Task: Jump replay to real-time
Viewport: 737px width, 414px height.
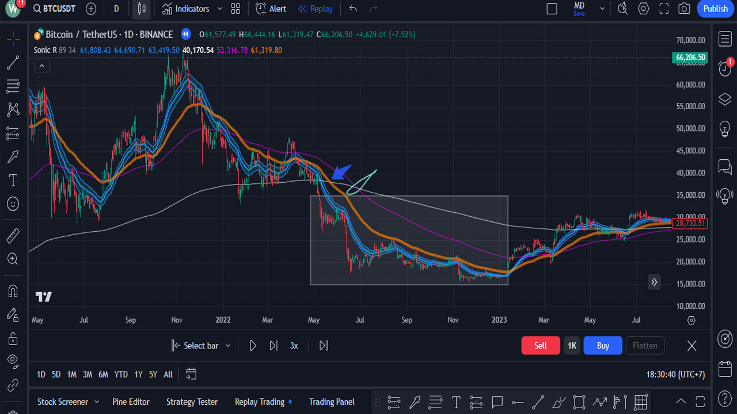Action: tap(324, 346)
